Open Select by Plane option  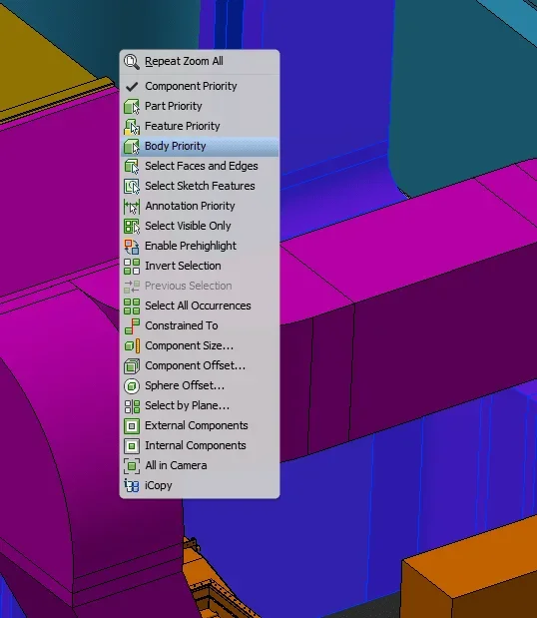200,405
